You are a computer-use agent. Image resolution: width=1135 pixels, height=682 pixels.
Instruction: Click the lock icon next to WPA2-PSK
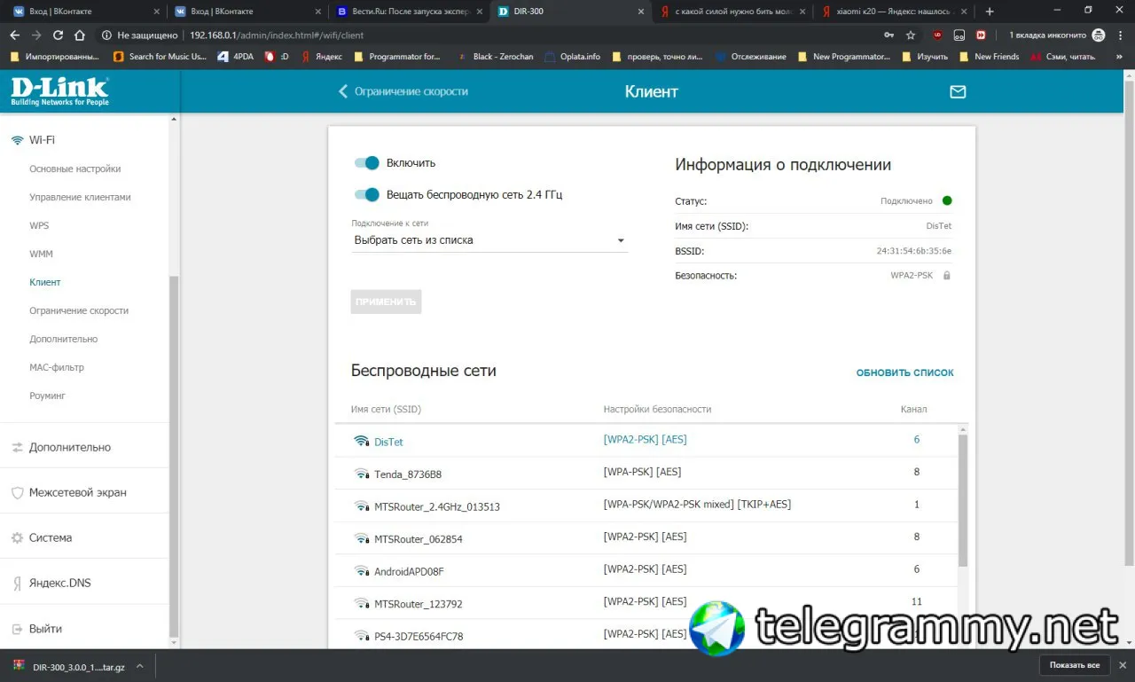pyautogui.click(x=947, y=276)
